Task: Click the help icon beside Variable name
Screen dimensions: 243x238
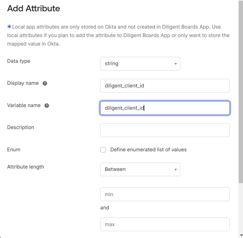Action: tap(47, 105)
